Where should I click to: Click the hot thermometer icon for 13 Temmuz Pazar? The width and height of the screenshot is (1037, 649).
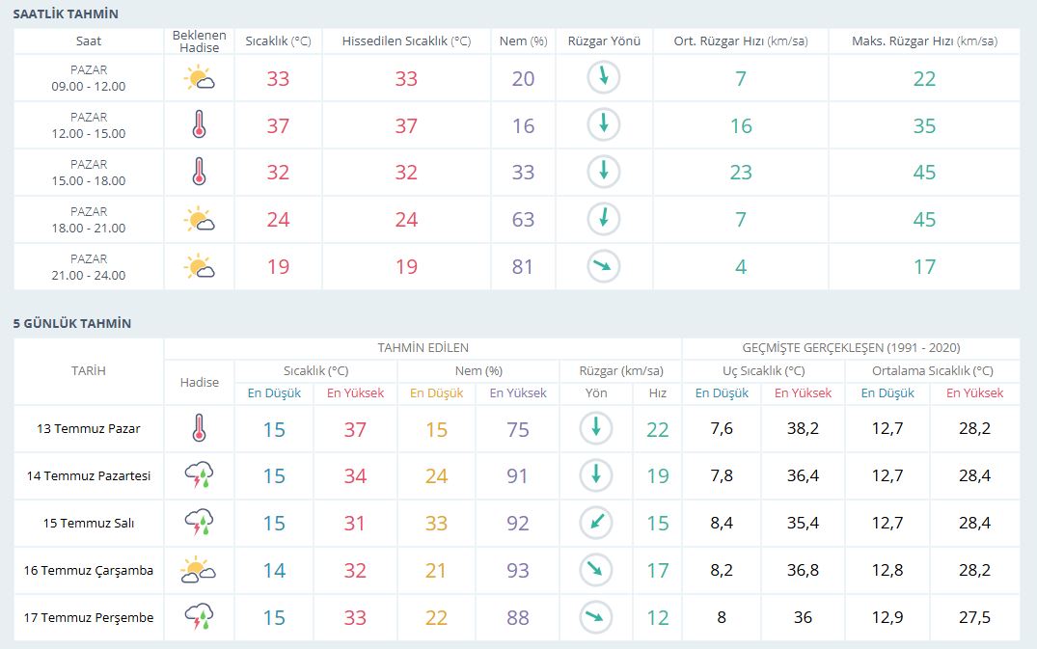click(200, 428)
